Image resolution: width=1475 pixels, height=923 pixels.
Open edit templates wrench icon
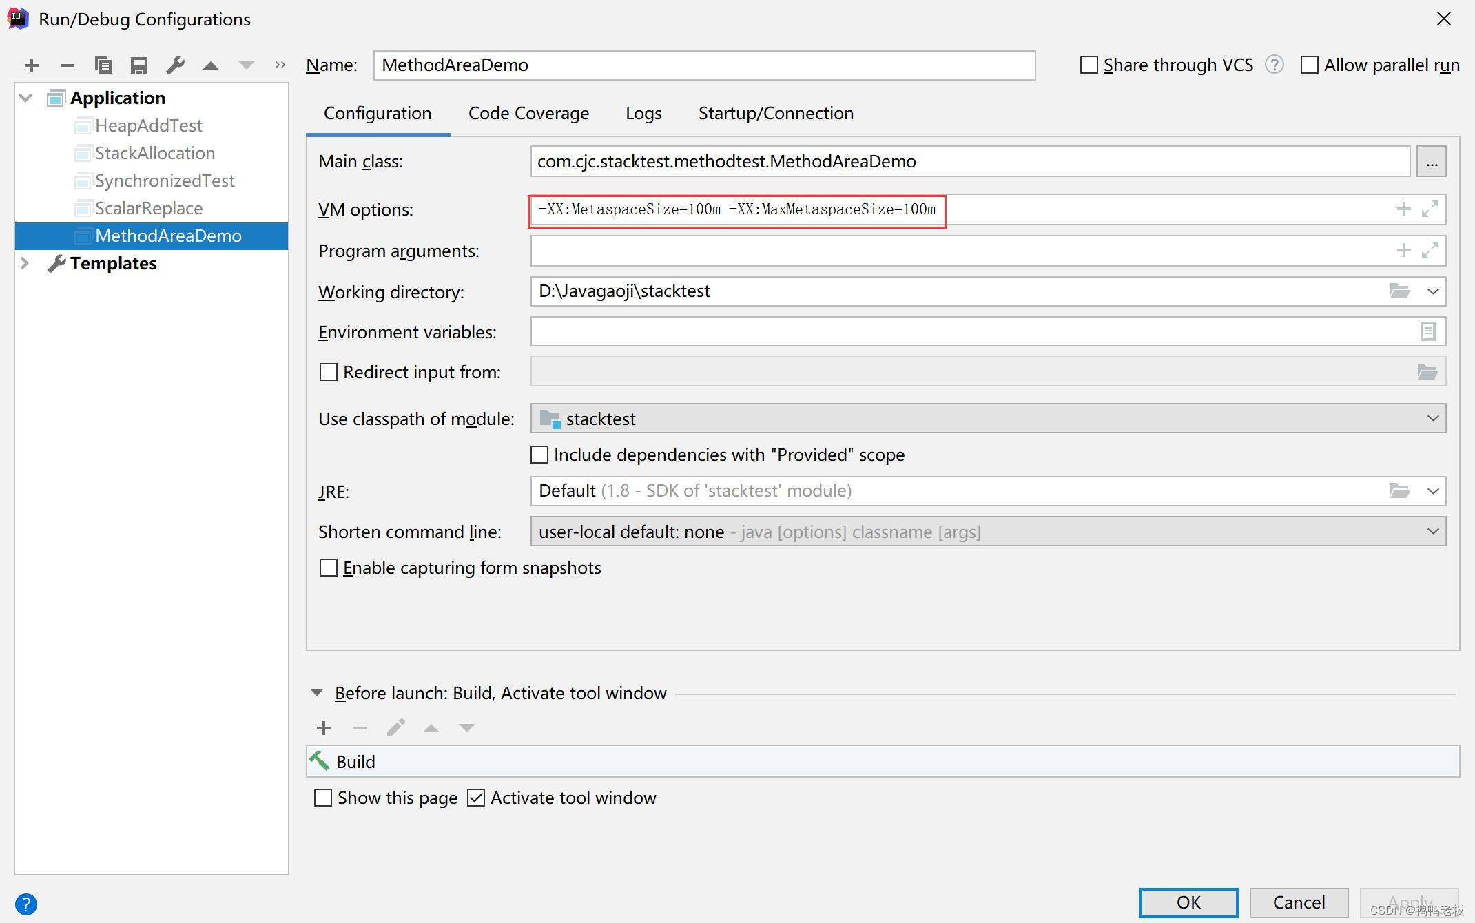point(175,65)
